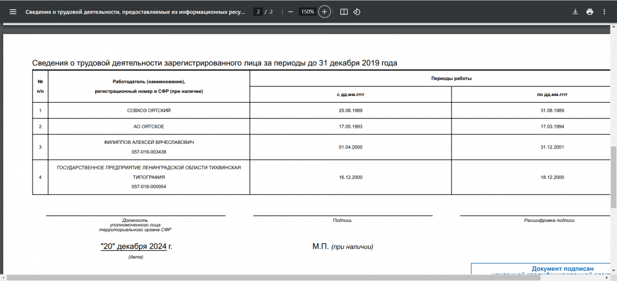
Task: Select ФИЛИППОВ АЛЕКСЕЙ ВЯЧЕСЛАВОВИЧ employer text
Action: [149, 142]
